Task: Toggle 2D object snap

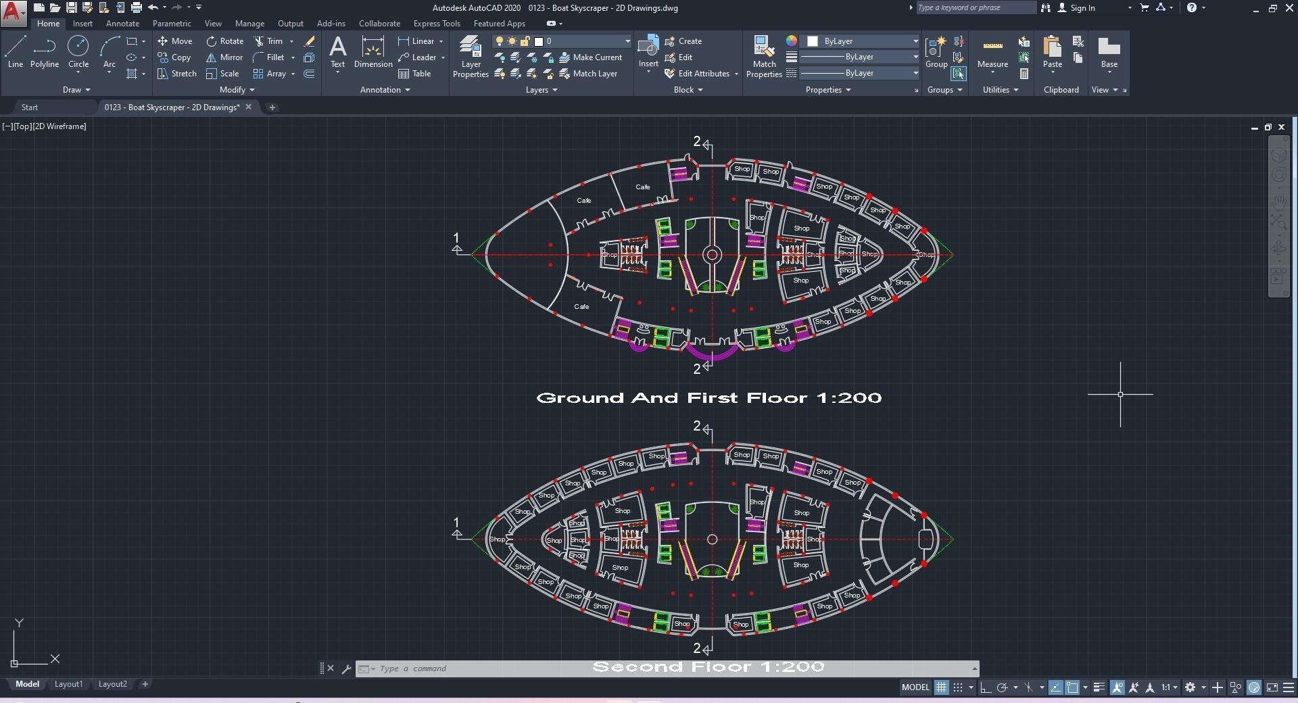Action: pos(1072,687)
